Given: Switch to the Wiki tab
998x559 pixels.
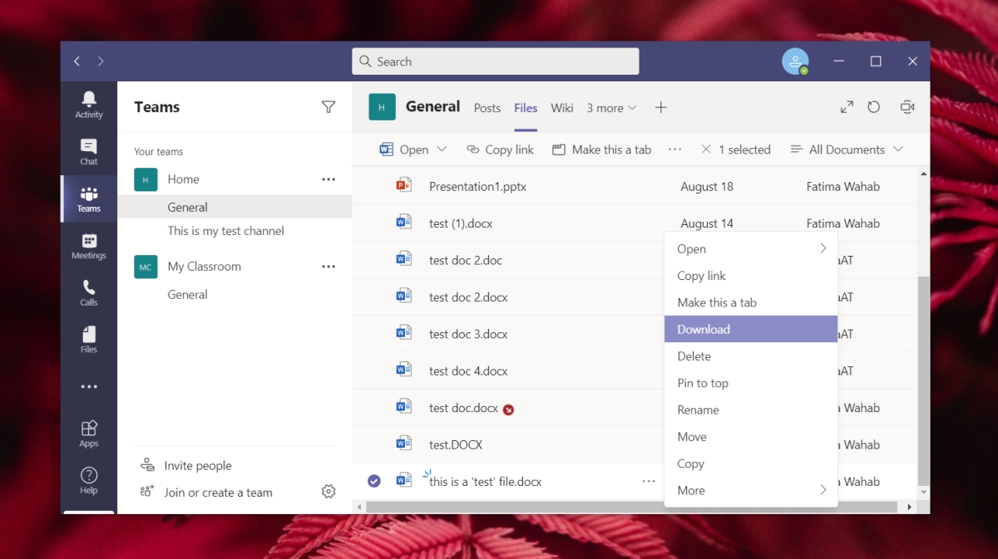Looking at the screenshot, I should point(562,108).
